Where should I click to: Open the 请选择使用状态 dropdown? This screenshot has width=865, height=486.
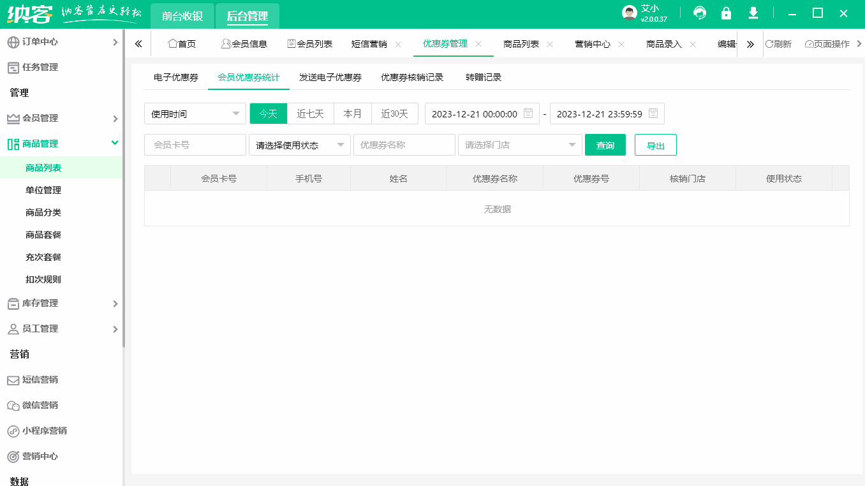pos(300,145)
